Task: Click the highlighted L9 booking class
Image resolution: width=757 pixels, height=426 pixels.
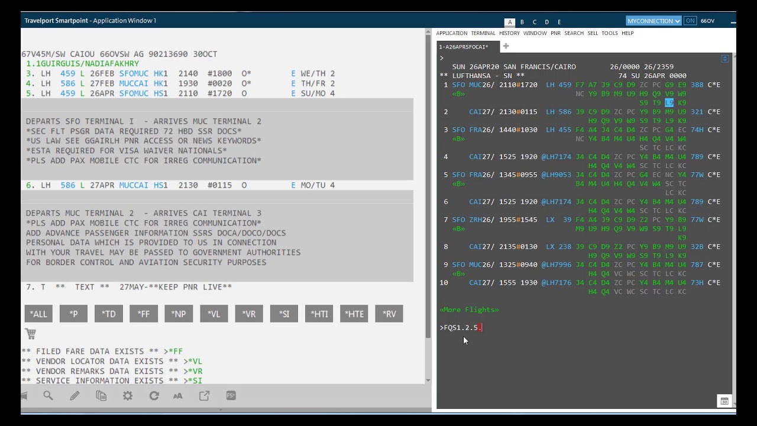Action: point(669,103)
